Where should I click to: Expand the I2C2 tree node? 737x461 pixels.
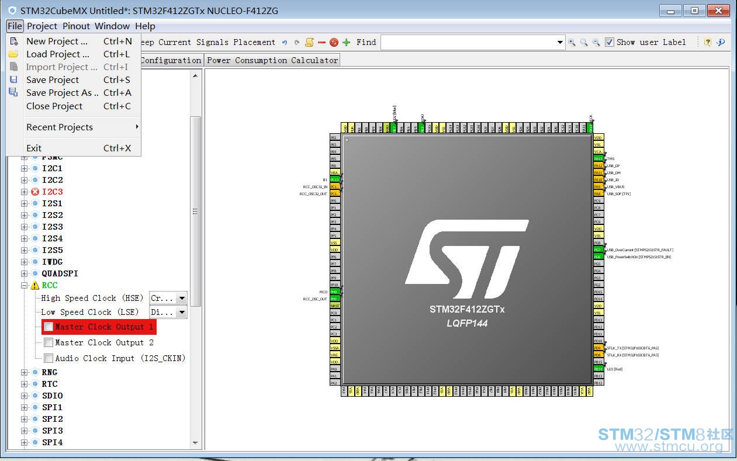[25, 180]
